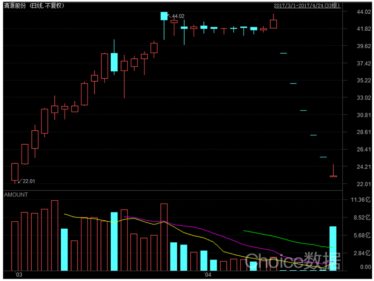Viewport: 374px width, 281px height.
Task: Select the 03 month marker on time axis
Action: coord(19,275)
